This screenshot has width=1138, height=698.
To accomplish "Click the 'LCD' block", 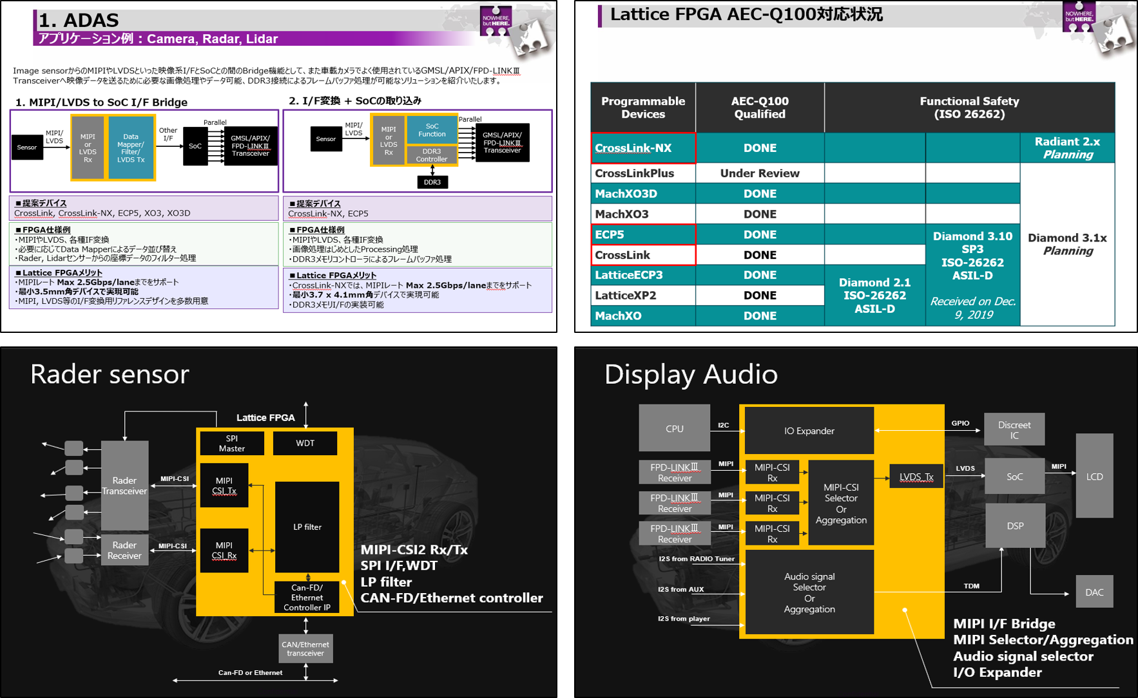I will (1094, 476).
